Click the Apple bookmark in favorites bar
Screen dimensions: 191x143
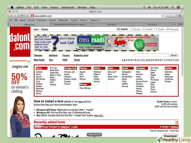coord(23,20)
